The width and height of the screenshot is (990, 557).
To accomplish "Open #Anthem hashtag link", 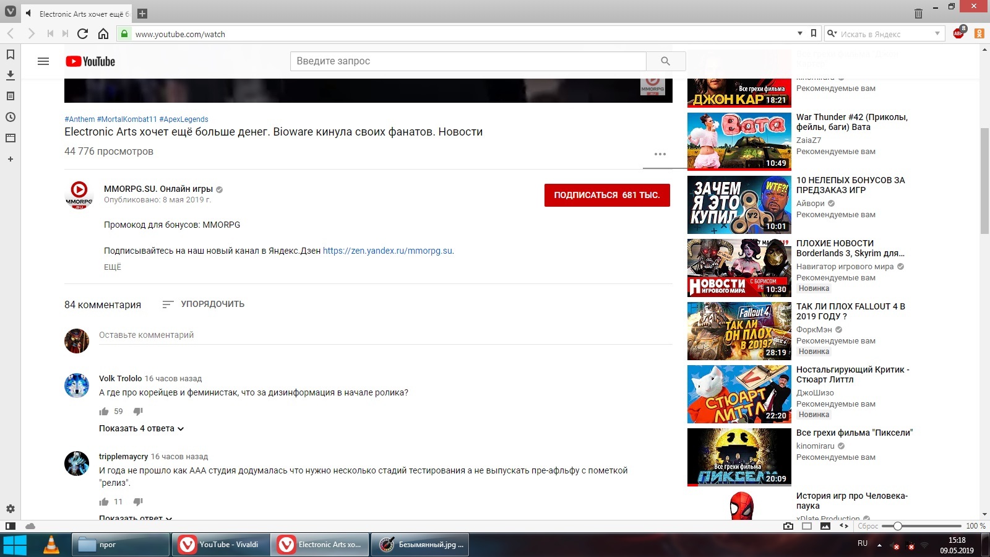I will (x=80, y=119).
